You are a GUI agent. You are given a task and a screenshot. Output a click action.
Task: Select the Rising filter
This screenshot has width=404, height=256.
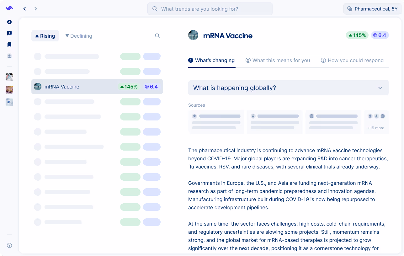45,36
